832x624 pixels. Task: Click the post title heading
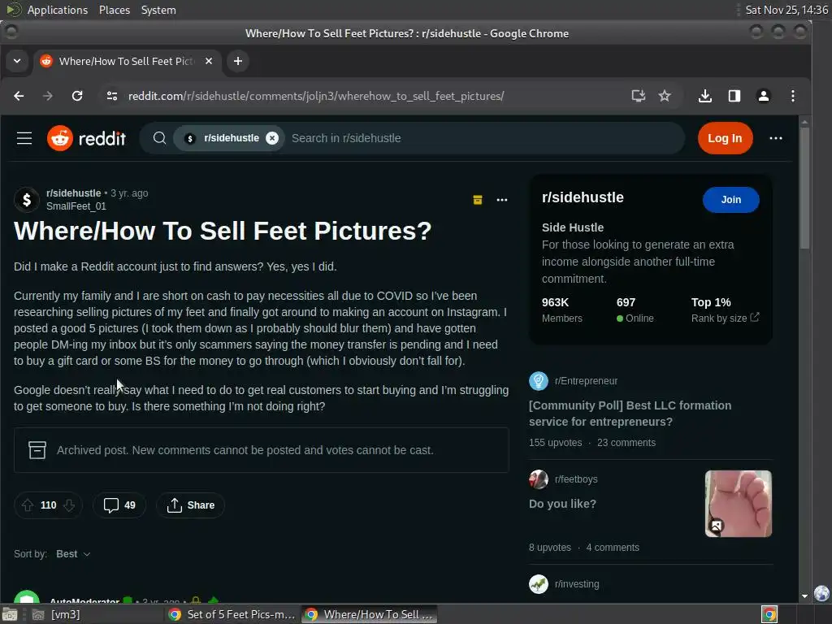pos(223,232)
